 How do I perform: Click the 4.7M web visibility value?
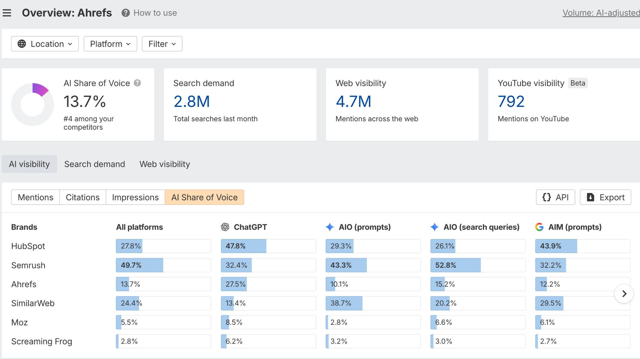(x=353, y=102)
